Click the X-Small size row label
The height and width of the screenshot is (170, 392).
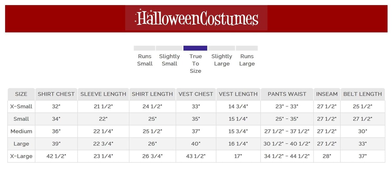click(21, 107)
